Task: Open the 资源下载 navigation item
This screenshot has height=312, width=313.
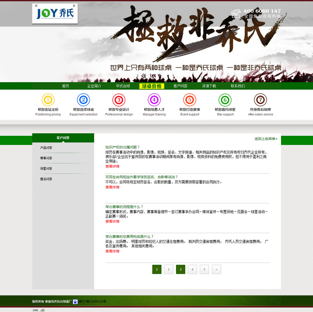Action: pyautogui.click(x=209, y=86)
